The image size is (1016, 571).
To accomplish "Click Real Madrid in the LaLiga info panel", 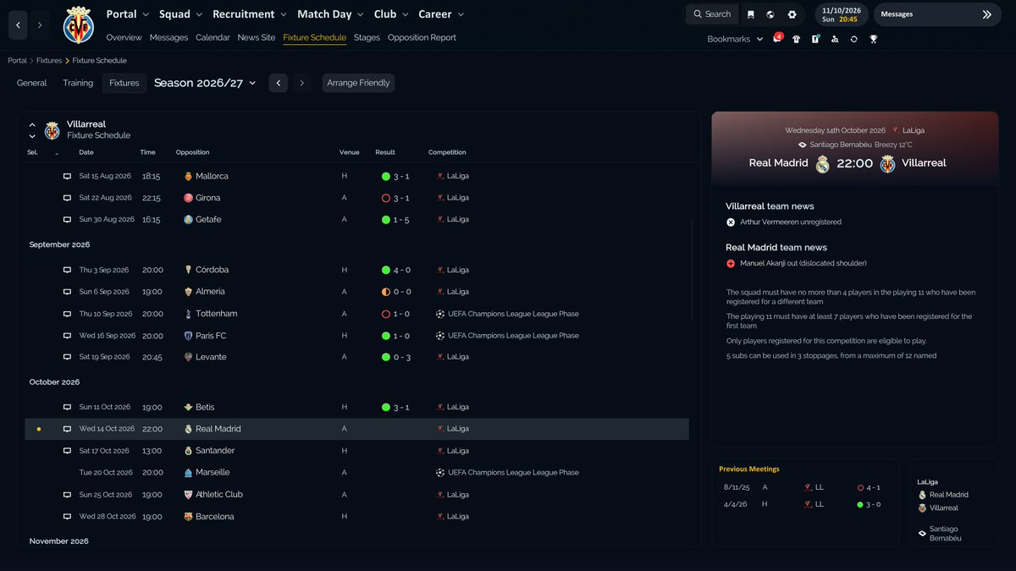I will click(x=949, y=495).
